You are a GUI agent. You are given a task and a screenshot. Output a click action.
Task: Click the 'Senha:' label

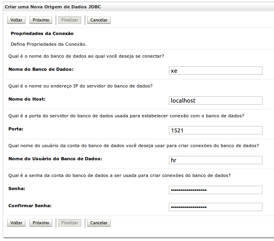pos(17,189)
